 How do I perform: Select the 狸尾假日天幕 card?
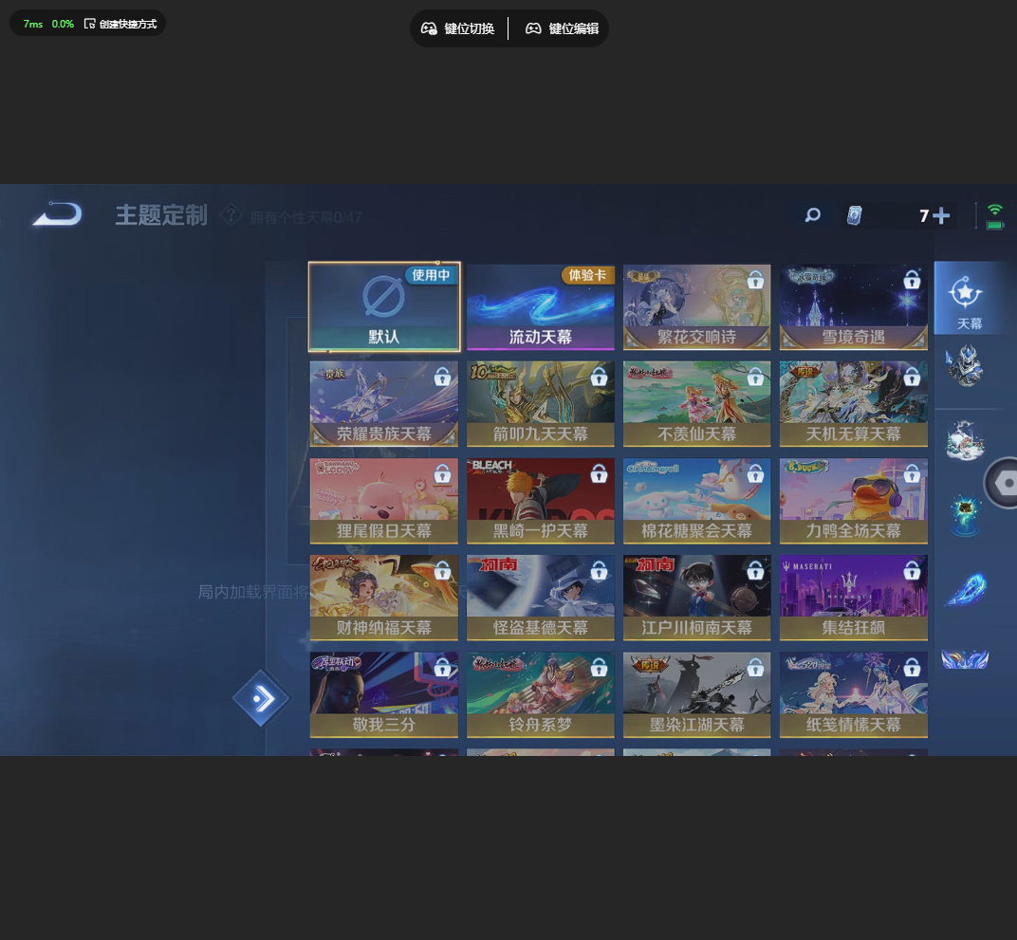click(384, 501)
